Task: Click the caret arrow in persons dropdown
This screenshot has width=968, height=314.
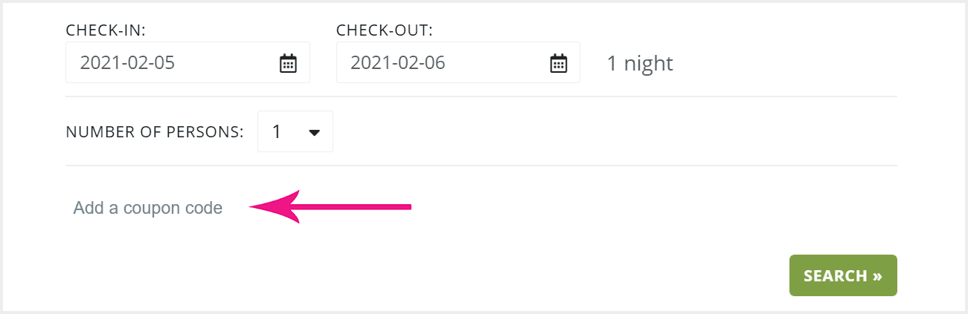Action: click(x=314, y=133)
